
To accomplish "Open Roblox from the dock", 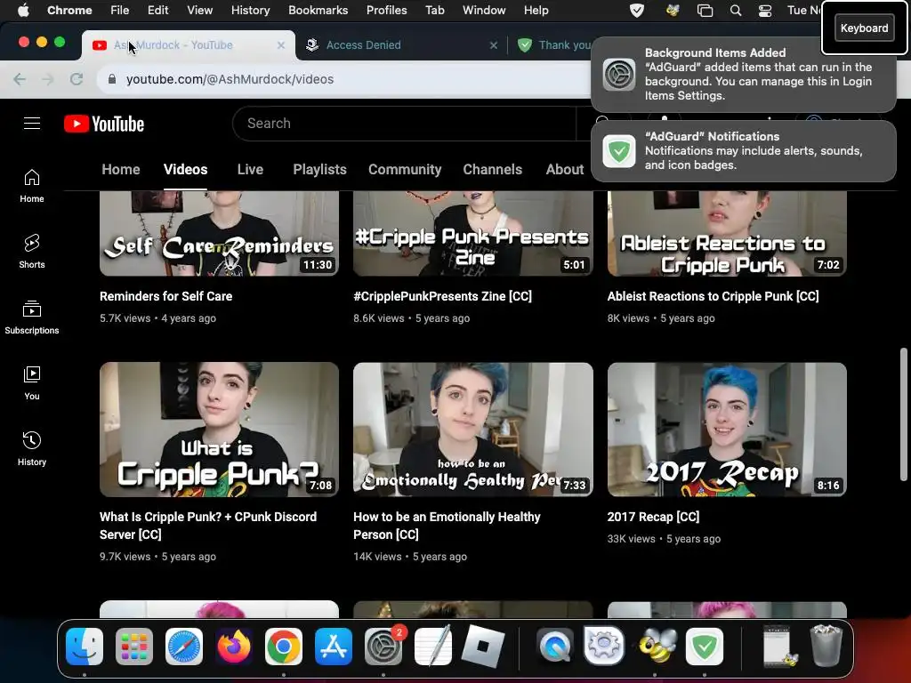I will point(483,647).
